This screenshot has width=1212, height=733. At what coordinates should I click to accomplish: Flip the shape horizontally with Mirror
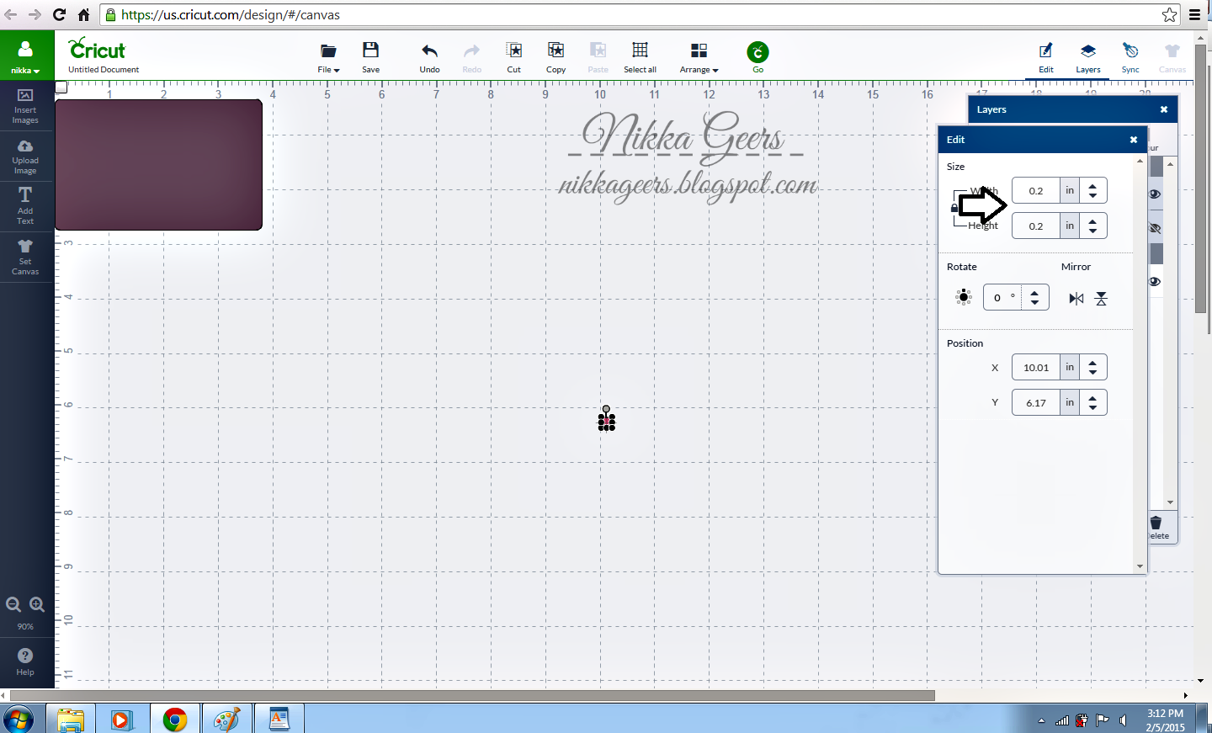pos(1076,297)
